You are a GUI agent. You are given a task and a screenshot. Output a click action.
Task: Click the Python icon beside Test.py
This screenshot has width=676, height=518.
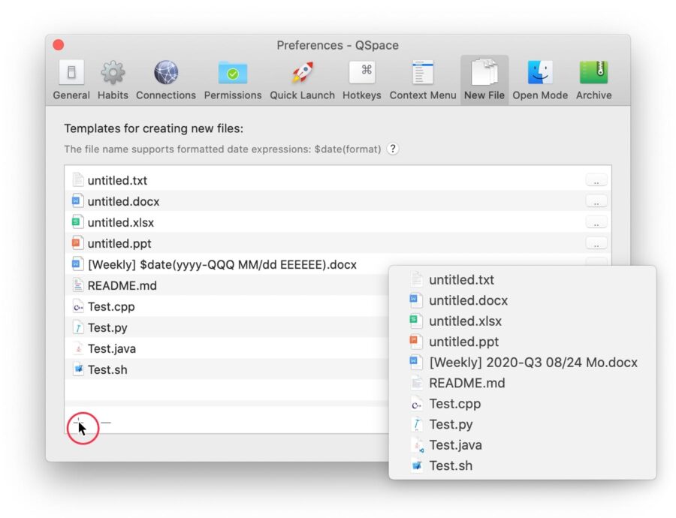(x=80, y=327)
